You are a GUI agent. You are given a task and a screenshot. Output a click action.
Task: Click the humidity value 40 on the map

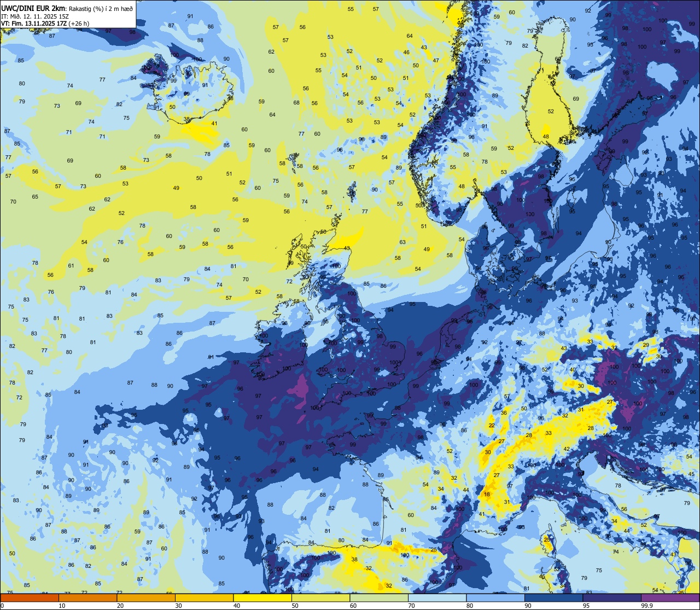point(573,370)
